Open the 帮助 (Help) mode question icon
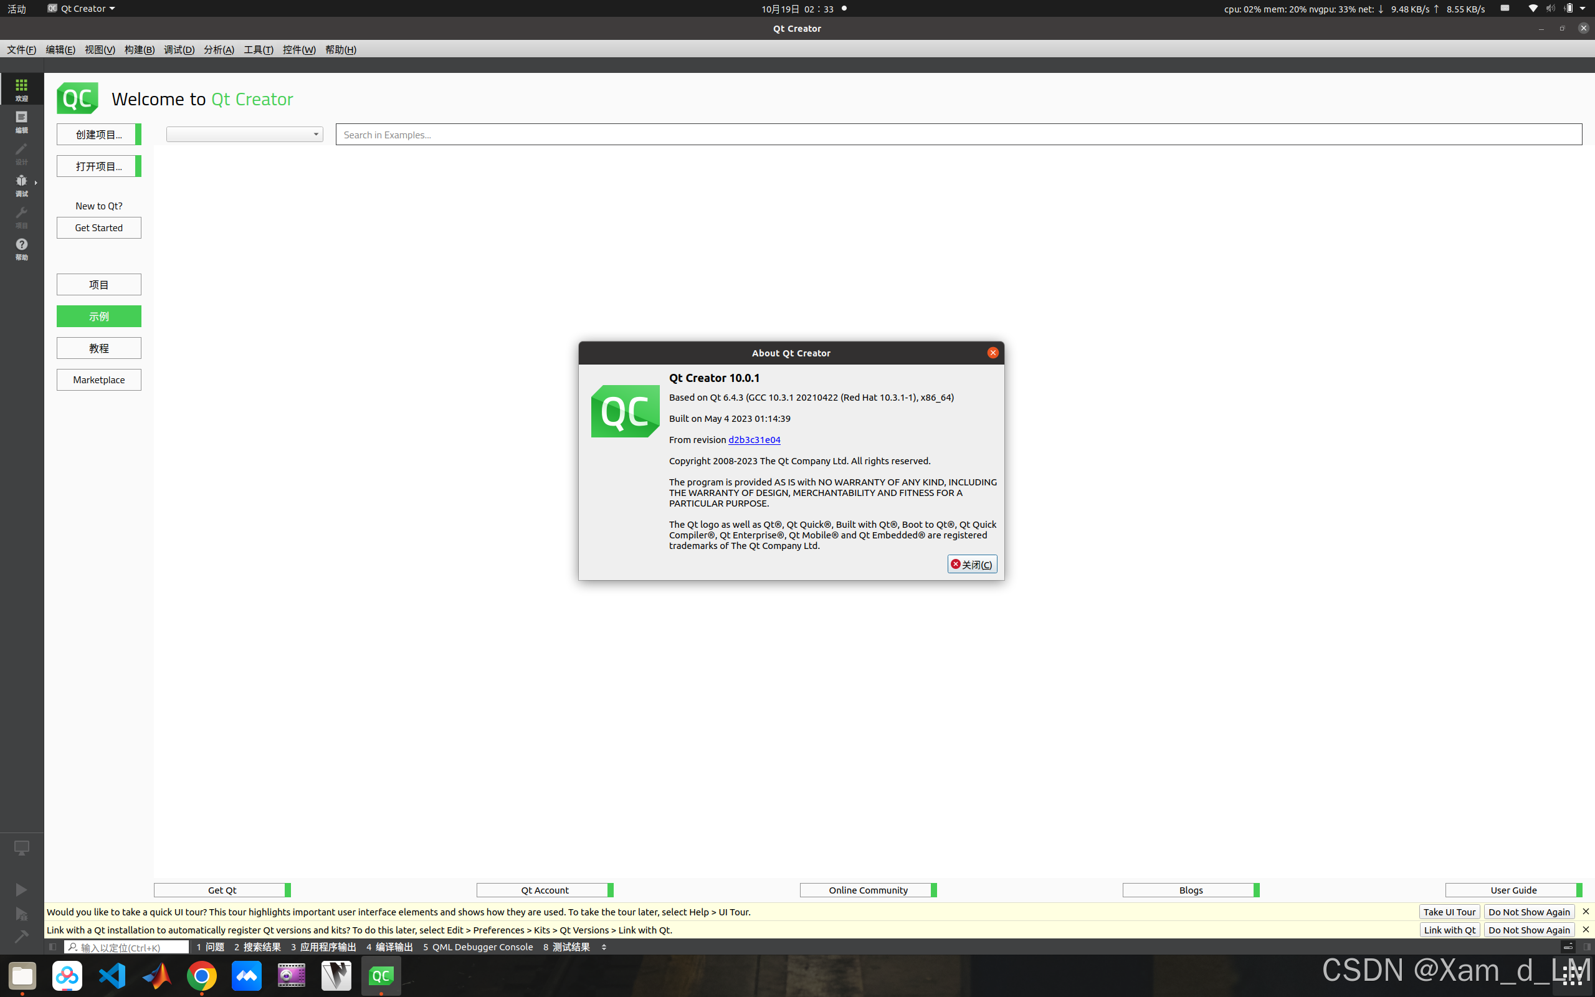This screenshot has width=1595, height=997. point(22,249)
